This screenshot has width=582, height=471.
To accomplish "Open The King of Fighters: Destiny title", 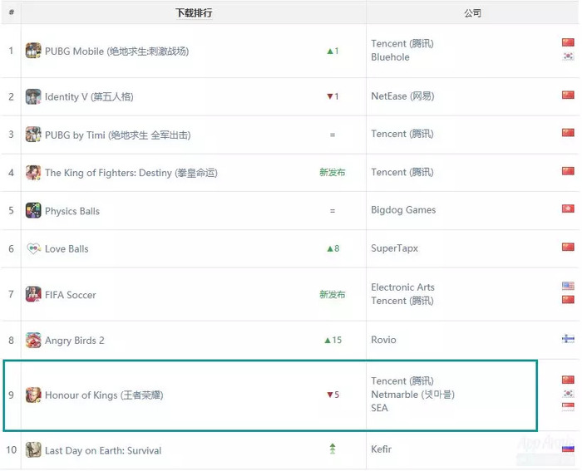I will (131, 173).
